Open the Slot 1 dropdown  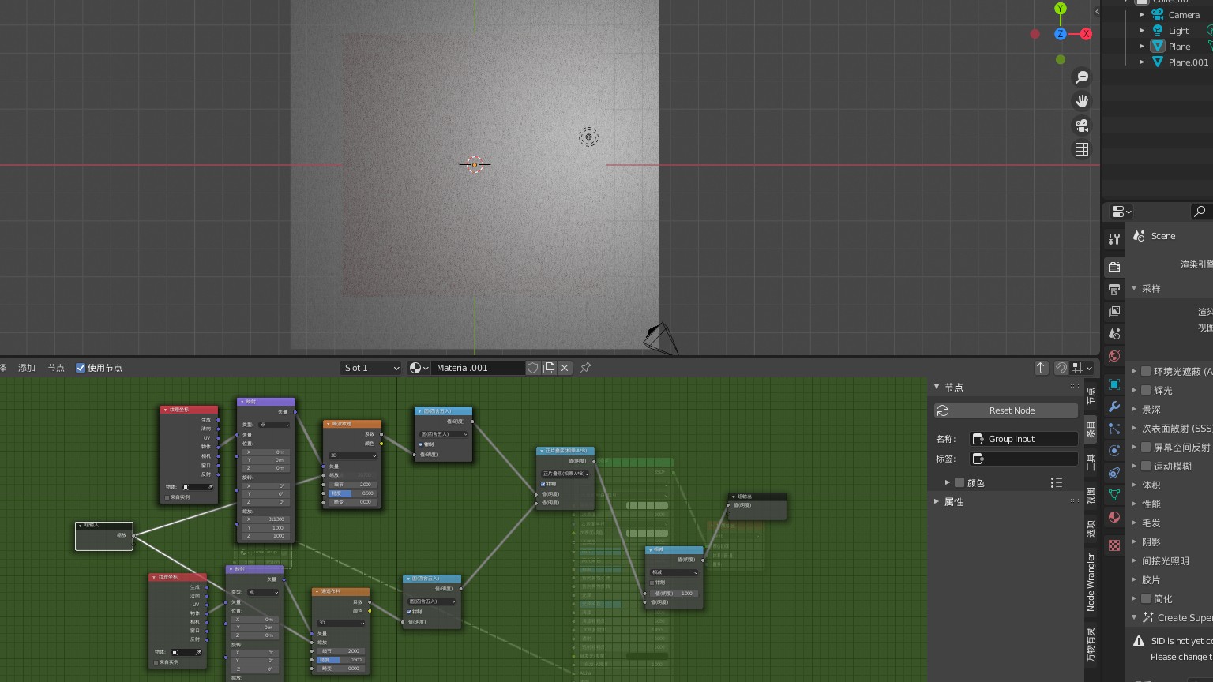click(371, 368)
